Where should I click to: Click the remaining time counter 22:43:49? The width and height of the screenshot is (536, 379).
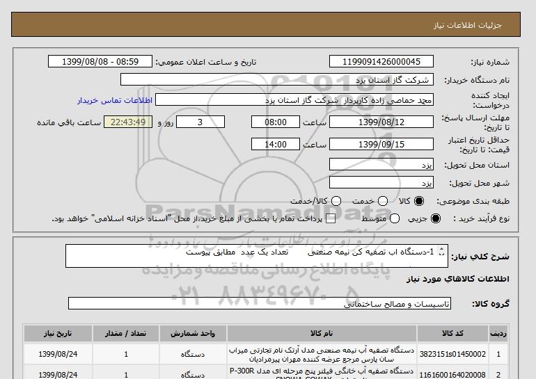point(128,122)
